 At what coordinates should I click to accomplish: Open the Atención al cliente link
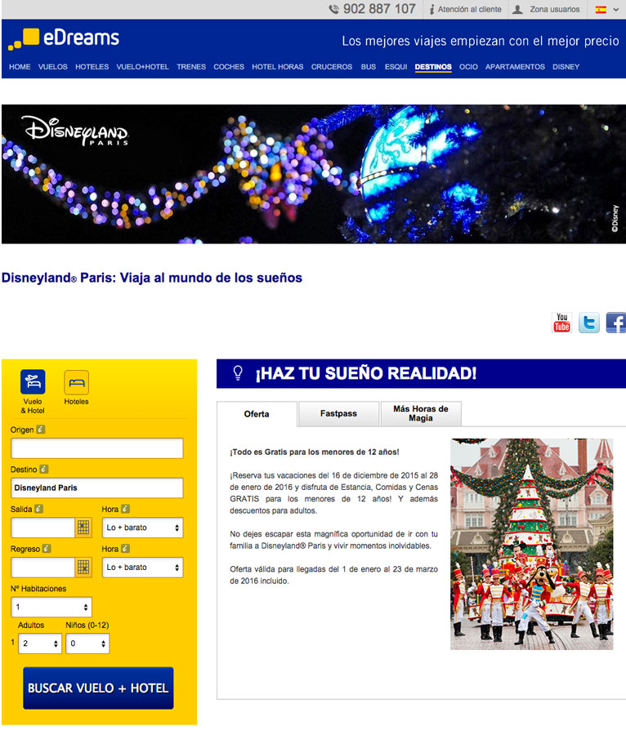(x=469, y=9)
